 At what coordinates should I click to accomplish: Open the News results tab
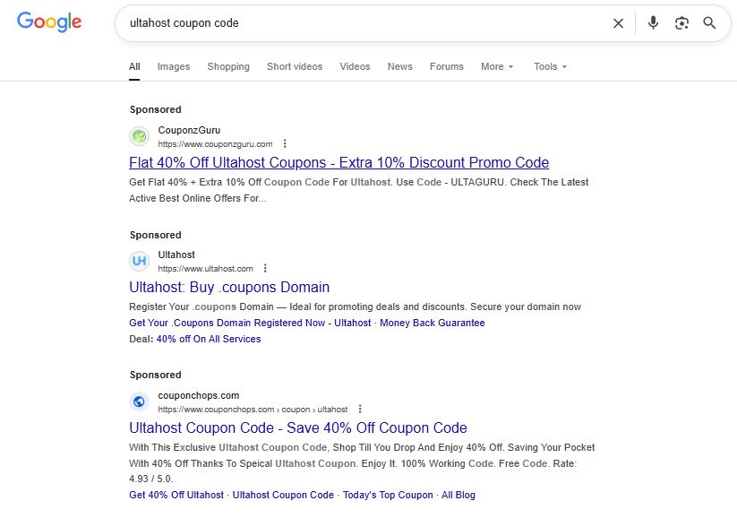click(x=399, y=66)
